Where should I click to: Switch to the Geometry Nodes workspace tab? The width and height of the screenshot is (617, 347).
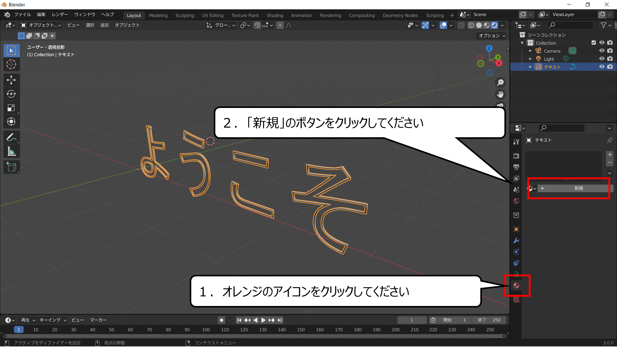(400, 15)
